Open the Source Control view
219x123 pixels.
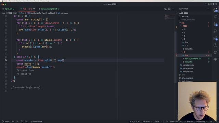coord(215,24)
